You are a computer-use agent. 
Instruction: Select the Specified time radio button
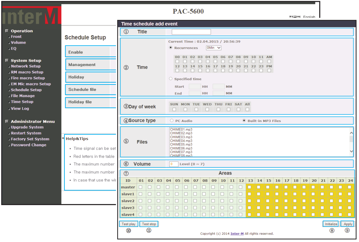171,79
